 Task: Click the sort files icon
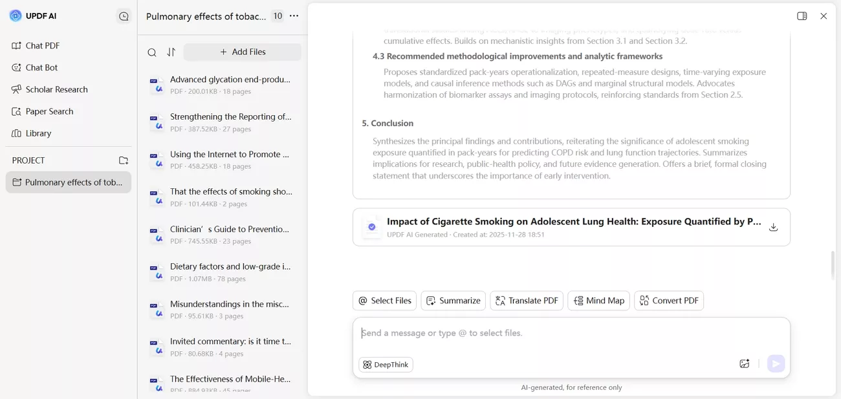click(171, 52)
